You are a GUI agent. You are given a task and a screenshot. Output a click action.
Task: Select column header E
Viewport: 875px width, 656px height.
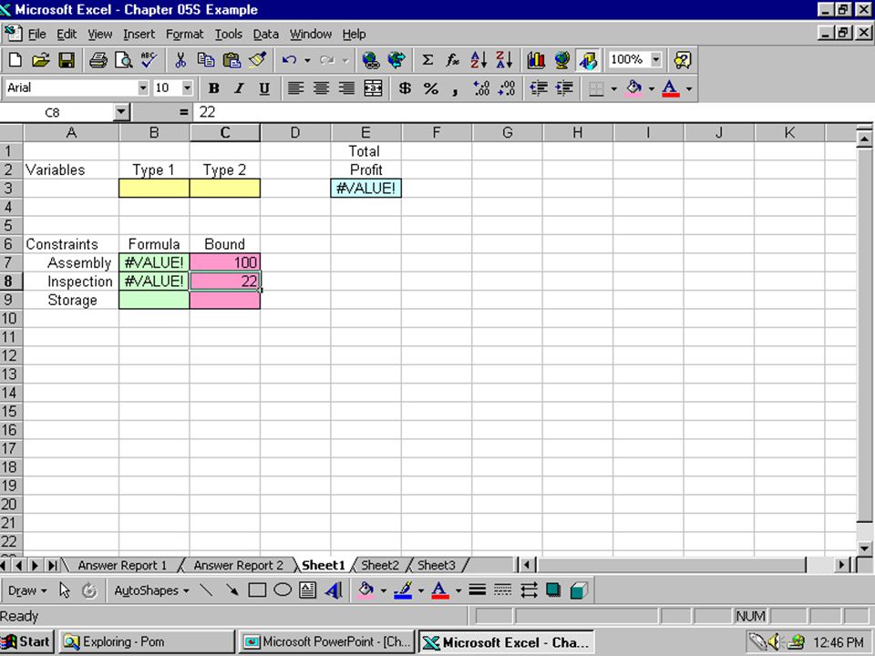[365, 133]
